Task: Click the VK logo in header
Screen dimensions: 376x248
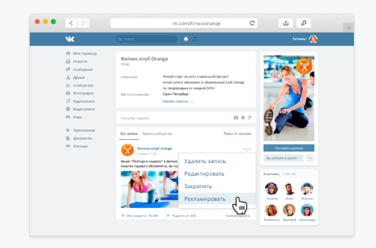Action: coord(70,39)
